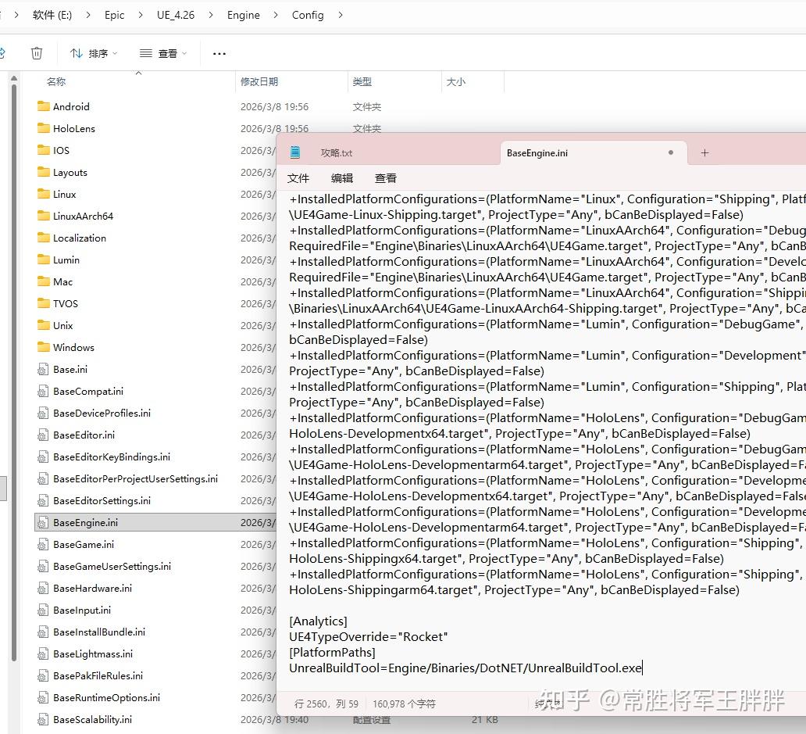Open the 文件 menu in Notepad

click(298, 178)
